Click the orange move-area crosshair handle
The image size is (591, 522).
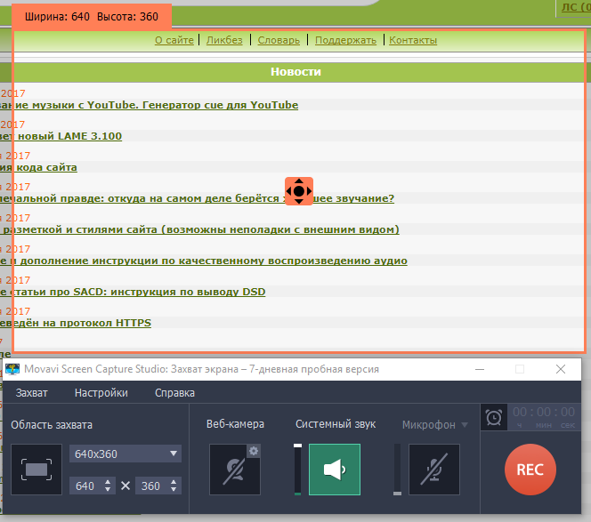(x=299, y=191)
